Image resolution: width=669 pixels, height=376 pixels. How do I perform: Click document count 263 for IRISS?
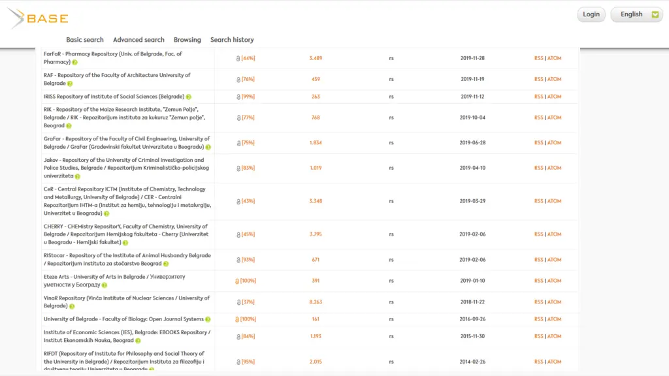(316, 97)
